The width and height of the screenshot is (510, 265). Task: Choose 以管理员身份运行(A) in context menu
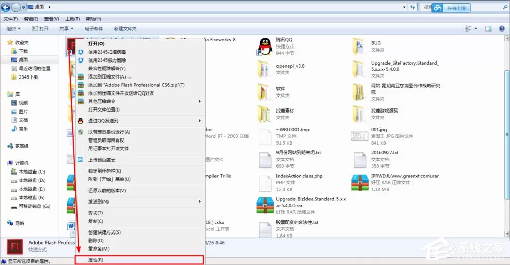tap(140, 132)
